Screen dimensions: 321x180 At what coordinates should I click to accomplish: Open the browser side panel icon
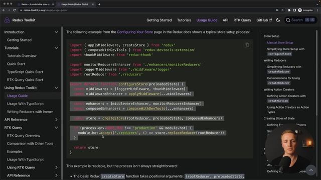pos(294,10)
